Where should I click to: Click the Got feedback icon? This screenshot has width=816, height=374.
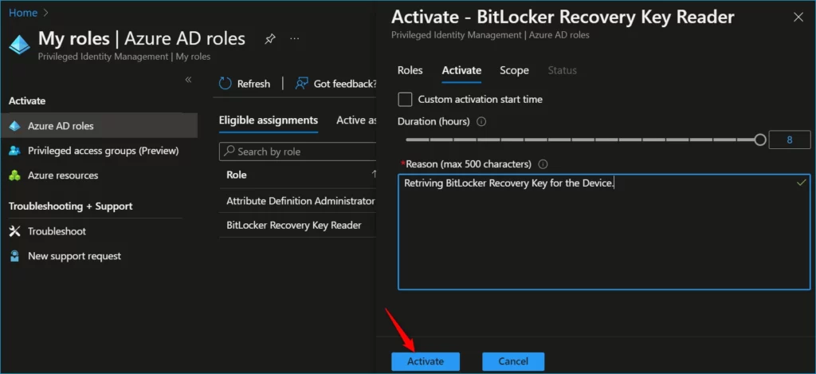pyautogui.click(x=301, y=84)
